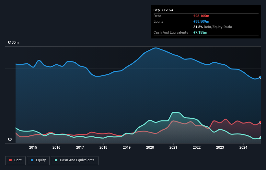Click the 2020 x-axis label

tap(150, 147)
